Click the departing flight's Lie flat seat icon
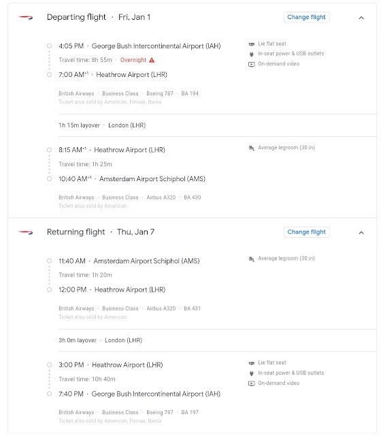The width and height of the screenshot is (381, 436). click(251, 44)
